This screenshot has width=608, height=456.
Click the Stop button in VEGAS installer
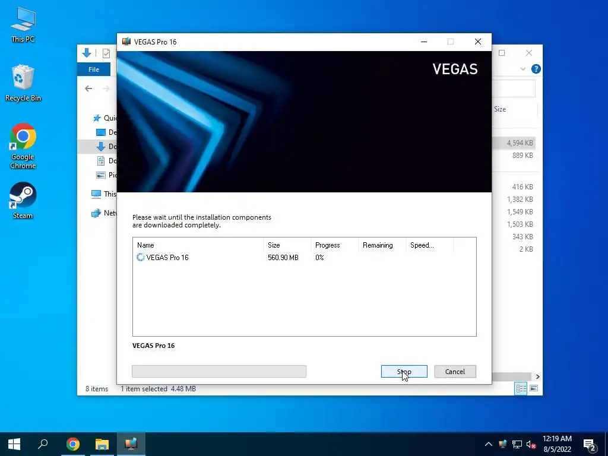point(404,372)
